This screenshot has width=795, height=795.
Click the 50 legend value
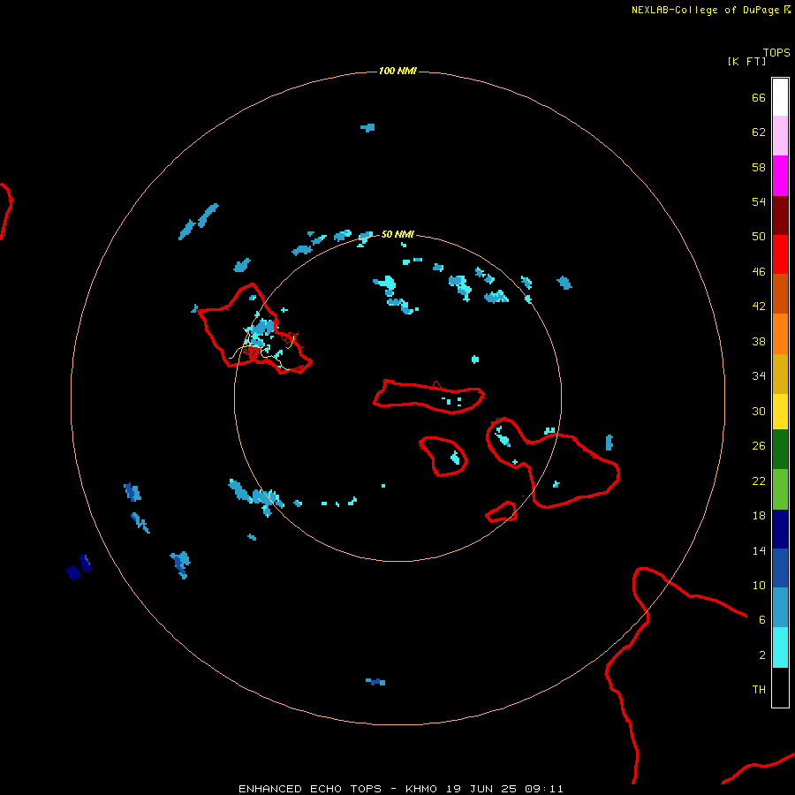(759, 236)
